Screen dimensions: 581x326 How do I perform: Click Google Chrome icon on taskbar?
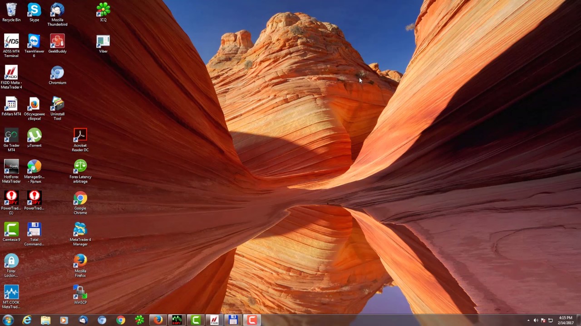pos(120,320)
